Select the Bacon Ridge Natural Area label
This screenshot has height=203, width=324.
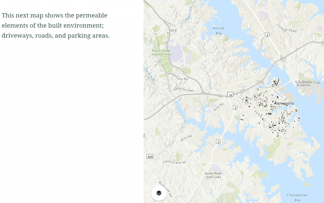161,52
